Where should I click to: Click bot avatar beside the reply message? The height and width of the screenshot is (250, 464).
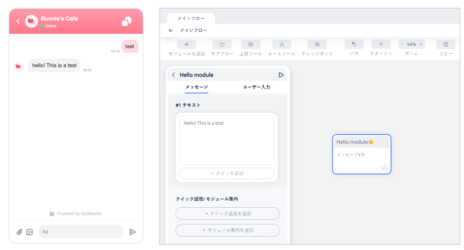pos(18,67)
